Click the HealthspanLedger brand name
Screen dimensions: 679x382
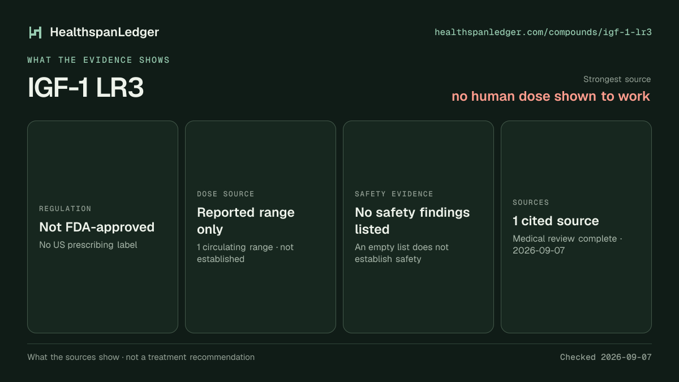105,32
